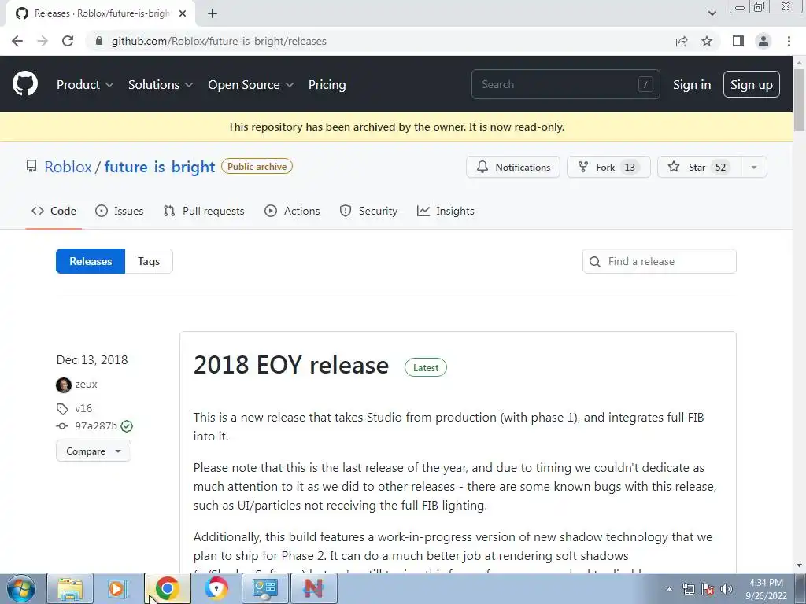Image resolution: width=806 pixels, height=604 pixels.
Task: Click the magnifier icon in Find a release
Action: click(595, 261)
